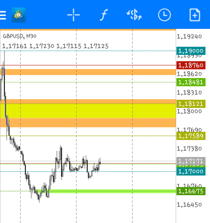
Task: Select the red 1.18760 price label
Action: tap(191, 65)
